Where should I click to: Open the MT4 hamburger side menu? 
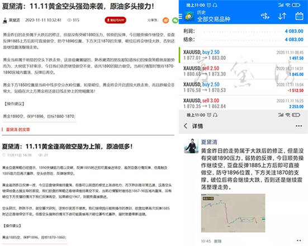181,16
